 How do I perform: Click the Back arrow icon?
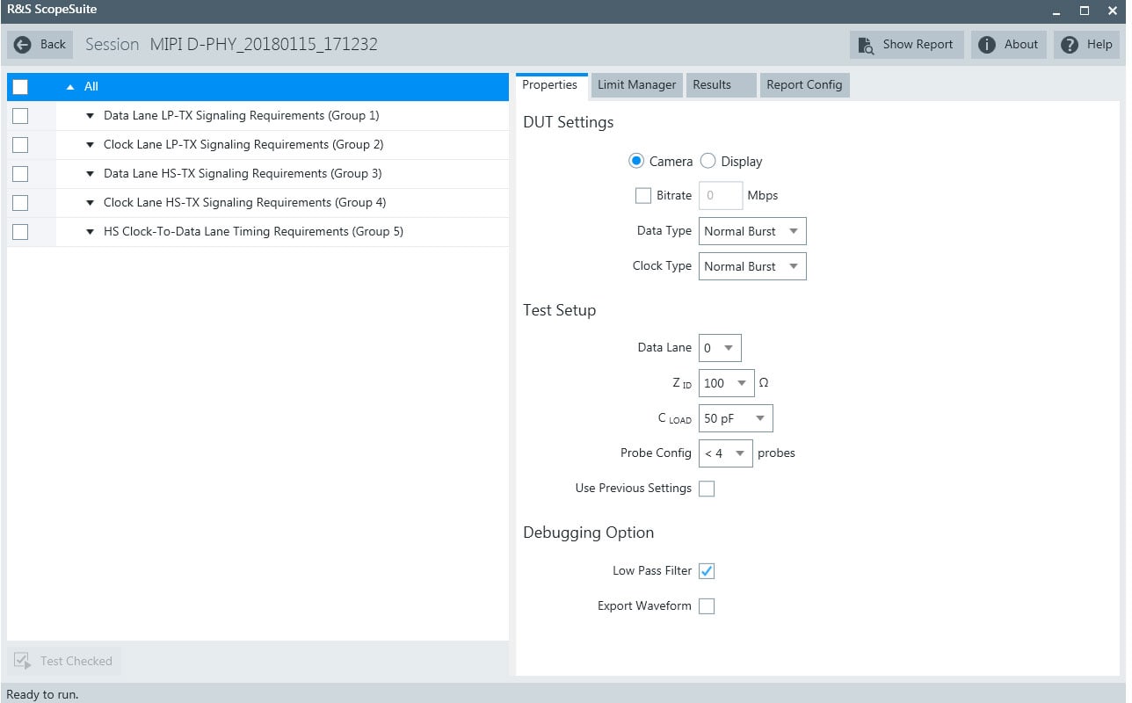point(19,44)
